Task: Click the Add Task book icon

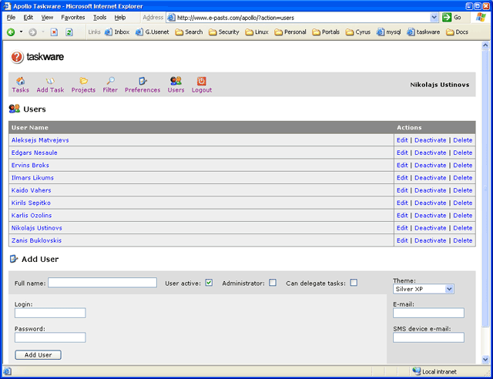Action: (50, 81)
